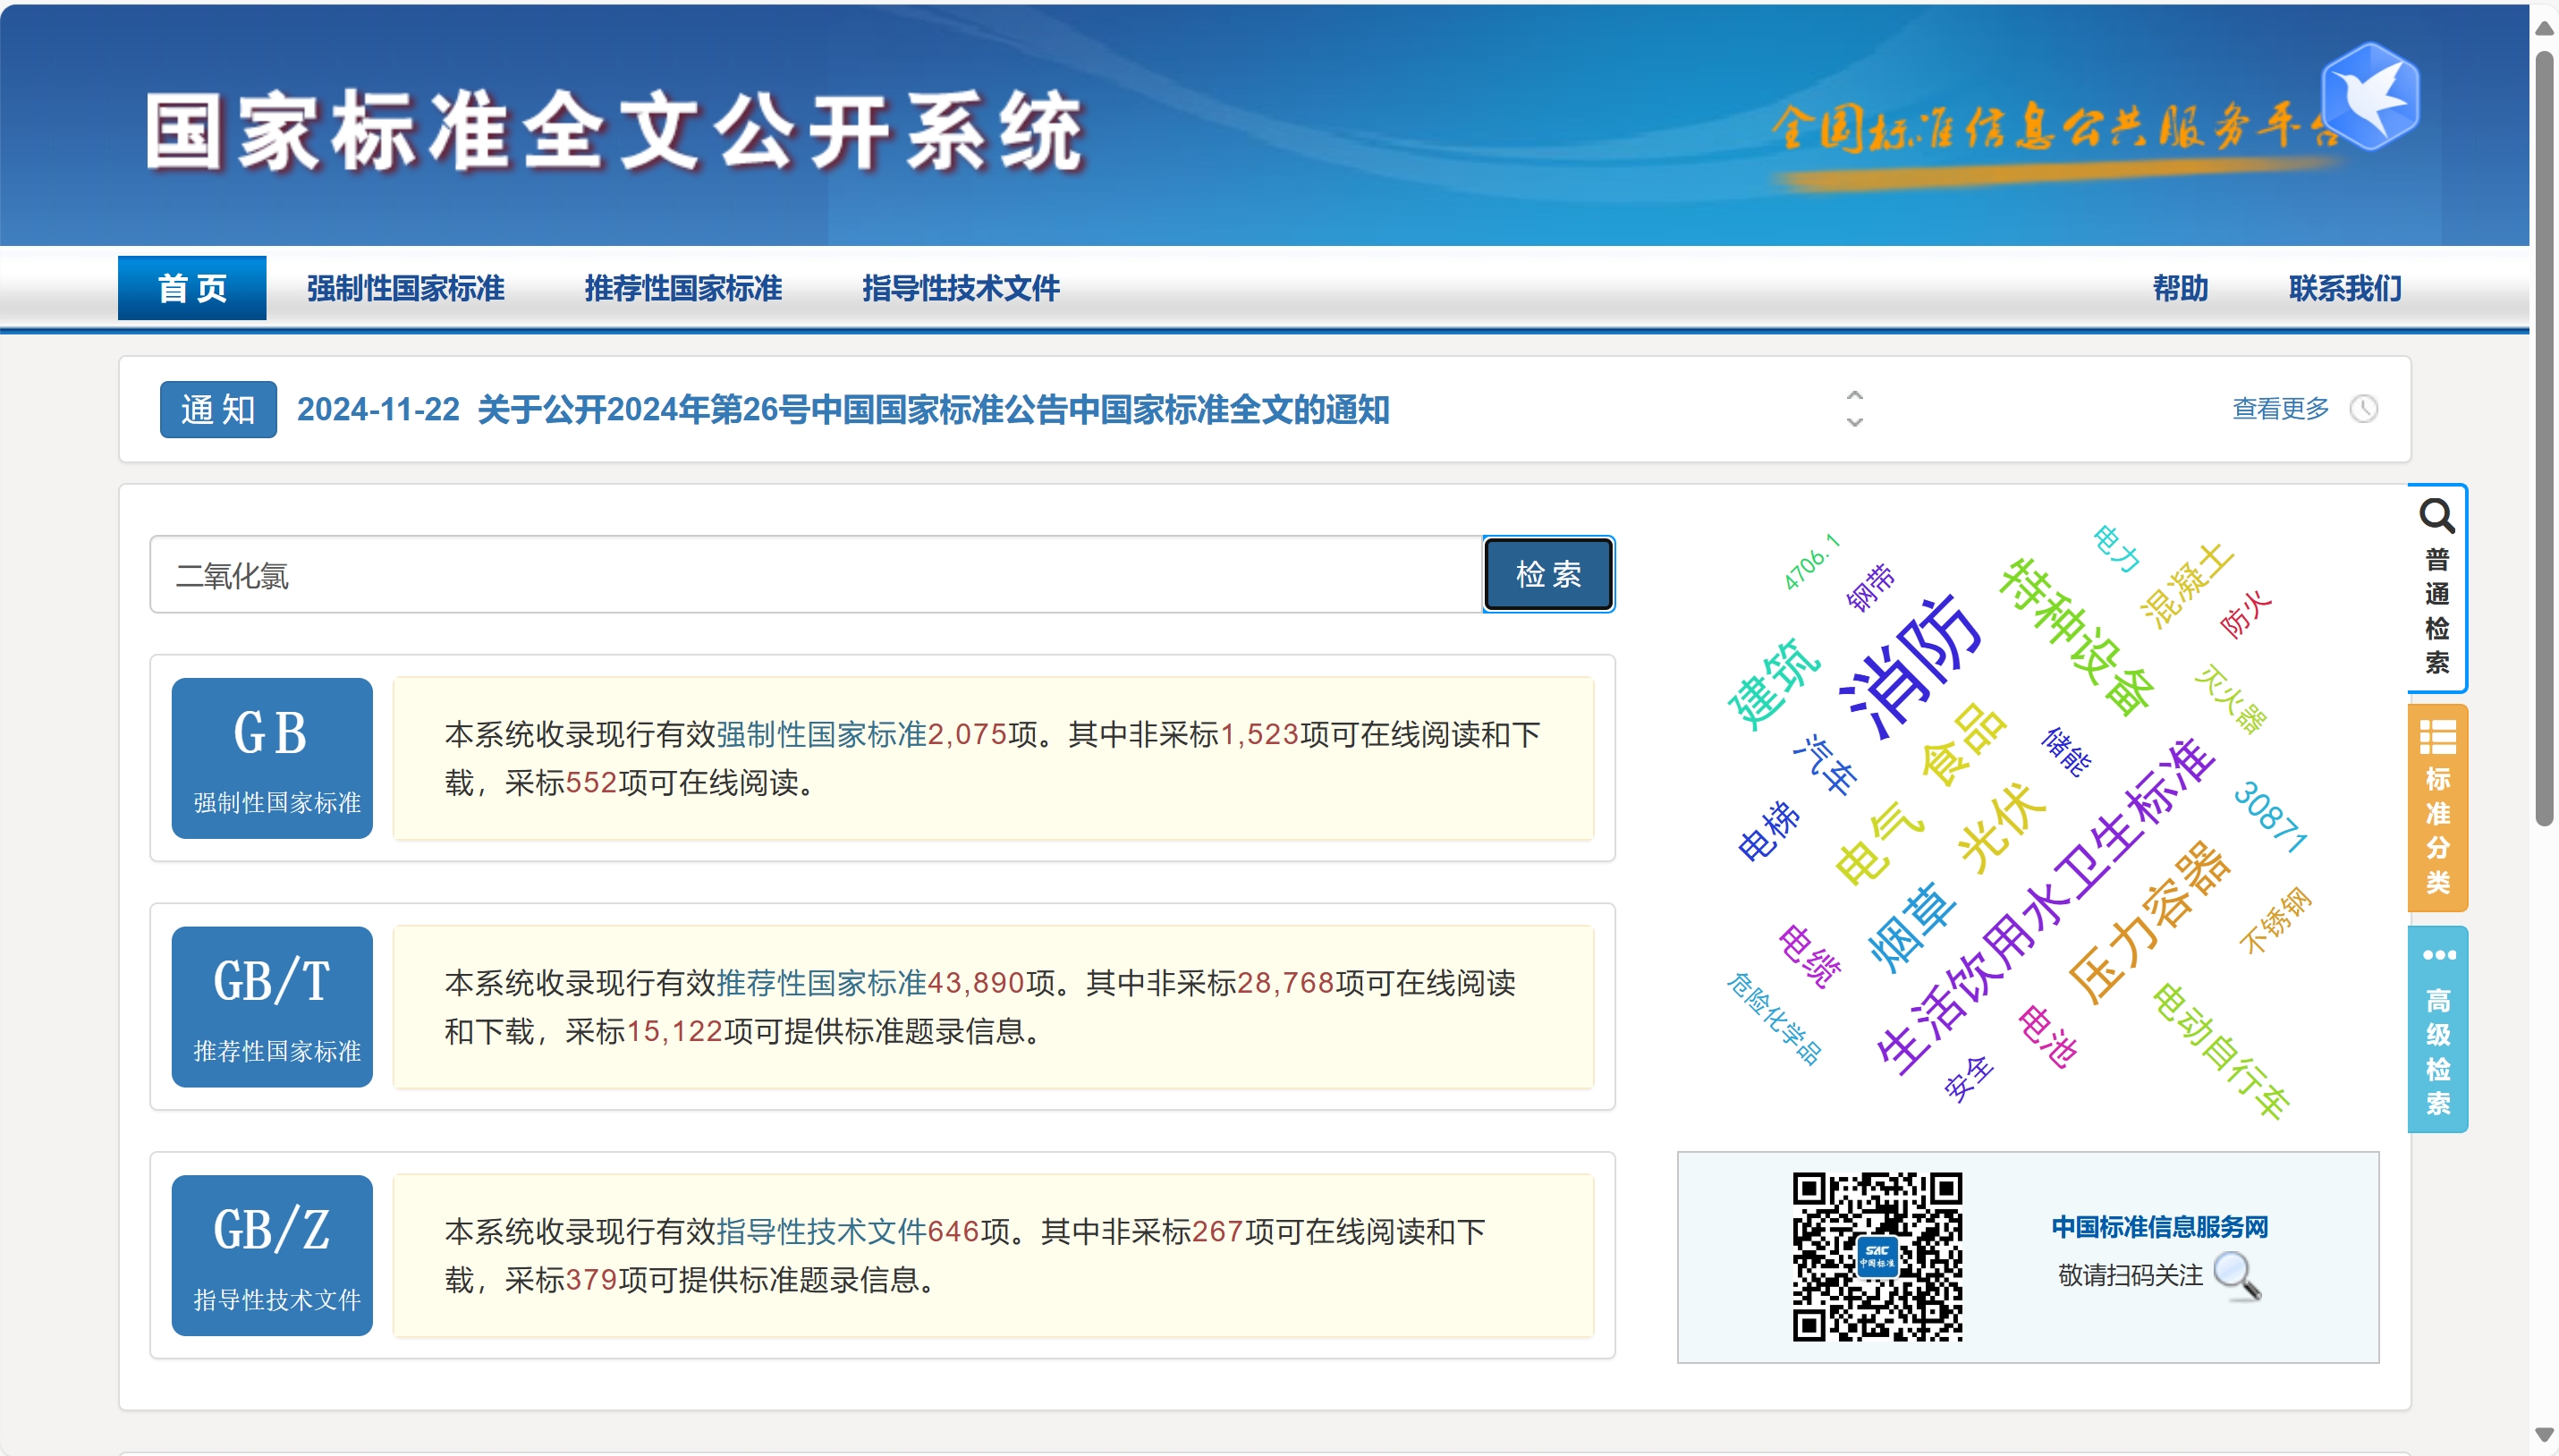Show next notice with down chevron
Image resolution: width=2559 pixels, height=1456 pixels.
[x=1854, y=423]
